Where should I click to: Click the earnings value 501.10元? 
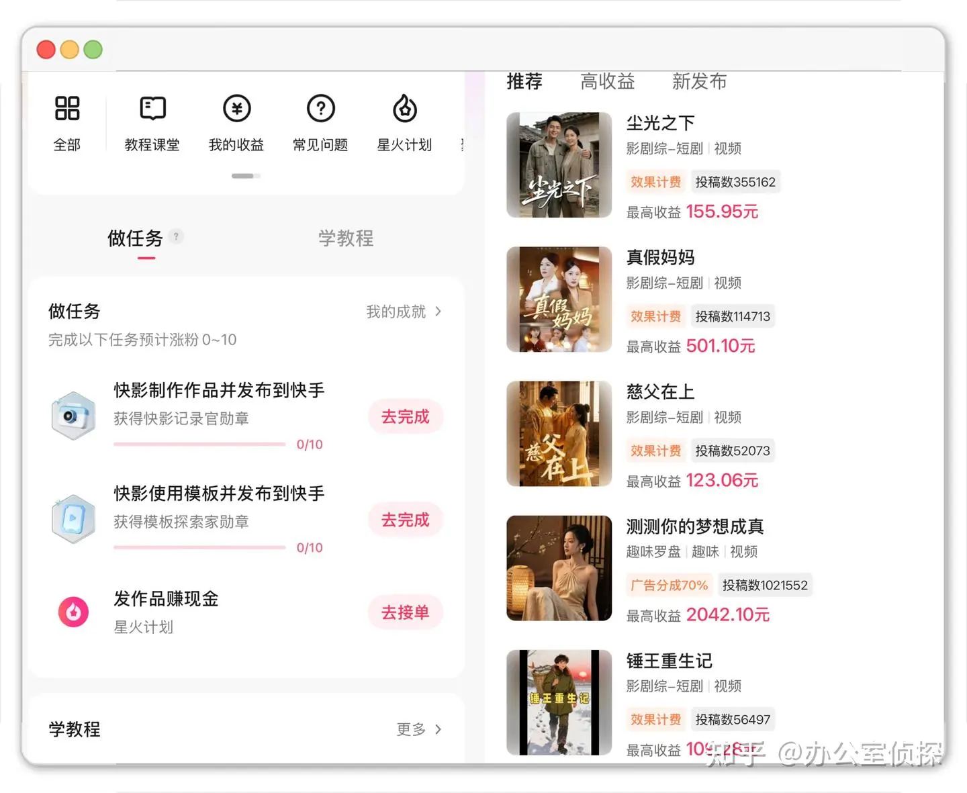pos(721,346)
